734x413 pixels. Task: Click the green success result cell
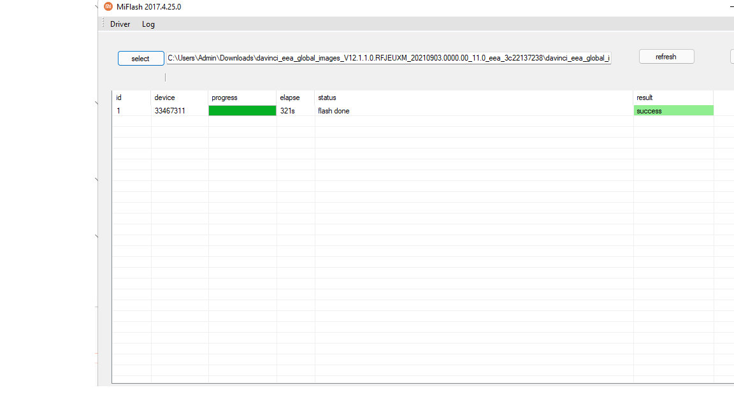click(673, 110)
